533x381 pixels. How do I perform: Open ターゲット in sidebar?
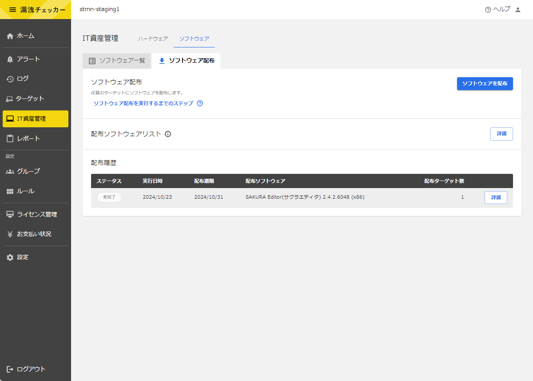click(36, 98)
